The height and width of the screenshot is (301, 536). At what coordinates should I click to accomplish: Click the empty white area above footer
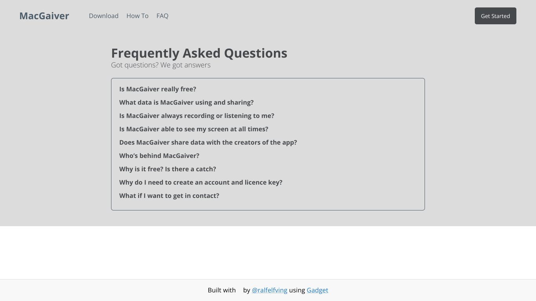click(268, 252)
